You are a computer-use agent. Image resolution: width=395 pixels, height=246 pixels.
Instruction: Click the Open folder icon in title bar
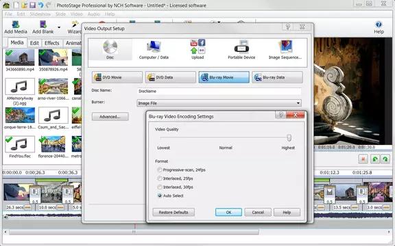tap(25, 5)
